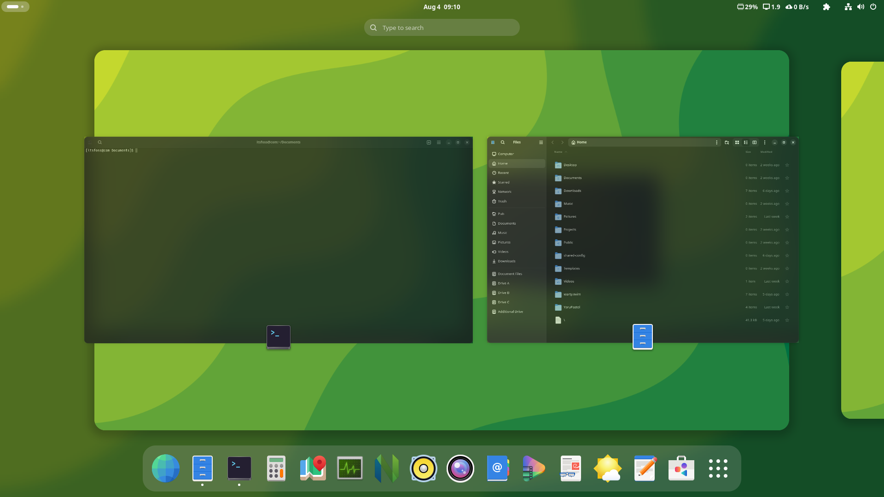Open the document viewer app in dock
This screenshot has height=497, width=884.
[x=571, y=468]
